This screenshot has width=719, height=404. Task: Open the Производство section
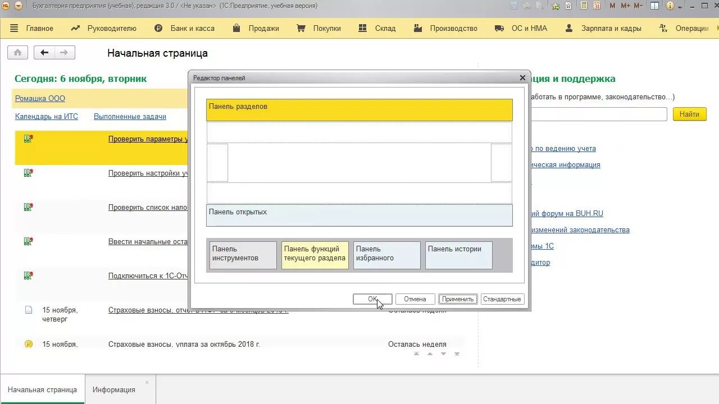pos(445,28)
